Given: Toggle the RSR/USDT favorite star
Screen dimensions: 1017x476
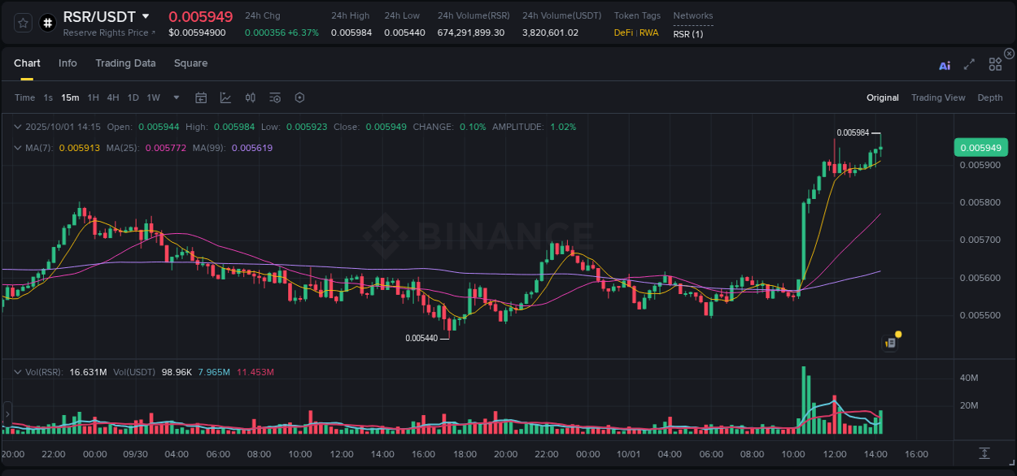Looking at the screenshot, I should click(x=22, y=23).
